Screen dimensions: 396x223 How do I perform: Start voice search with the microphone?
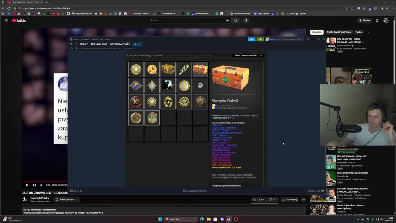(246, 20)
